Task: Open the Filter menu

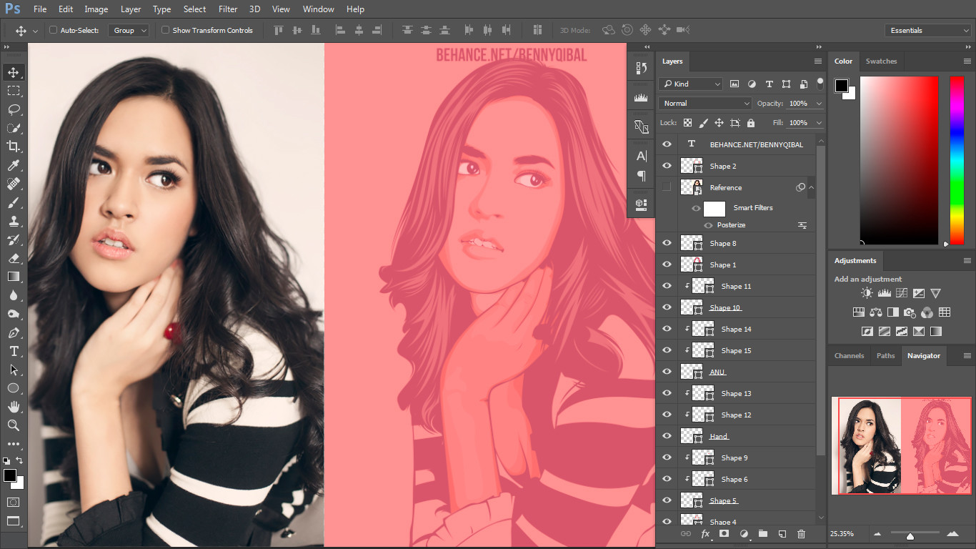Action: tap(228, 9)
